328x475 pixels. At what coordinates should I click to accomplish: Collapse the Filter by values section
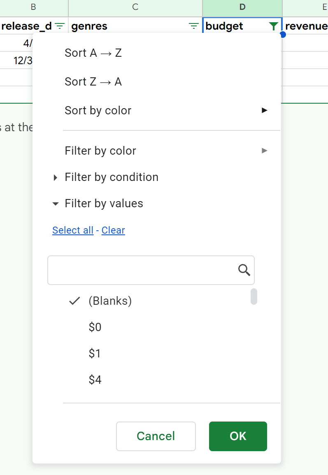click(104, 204)
